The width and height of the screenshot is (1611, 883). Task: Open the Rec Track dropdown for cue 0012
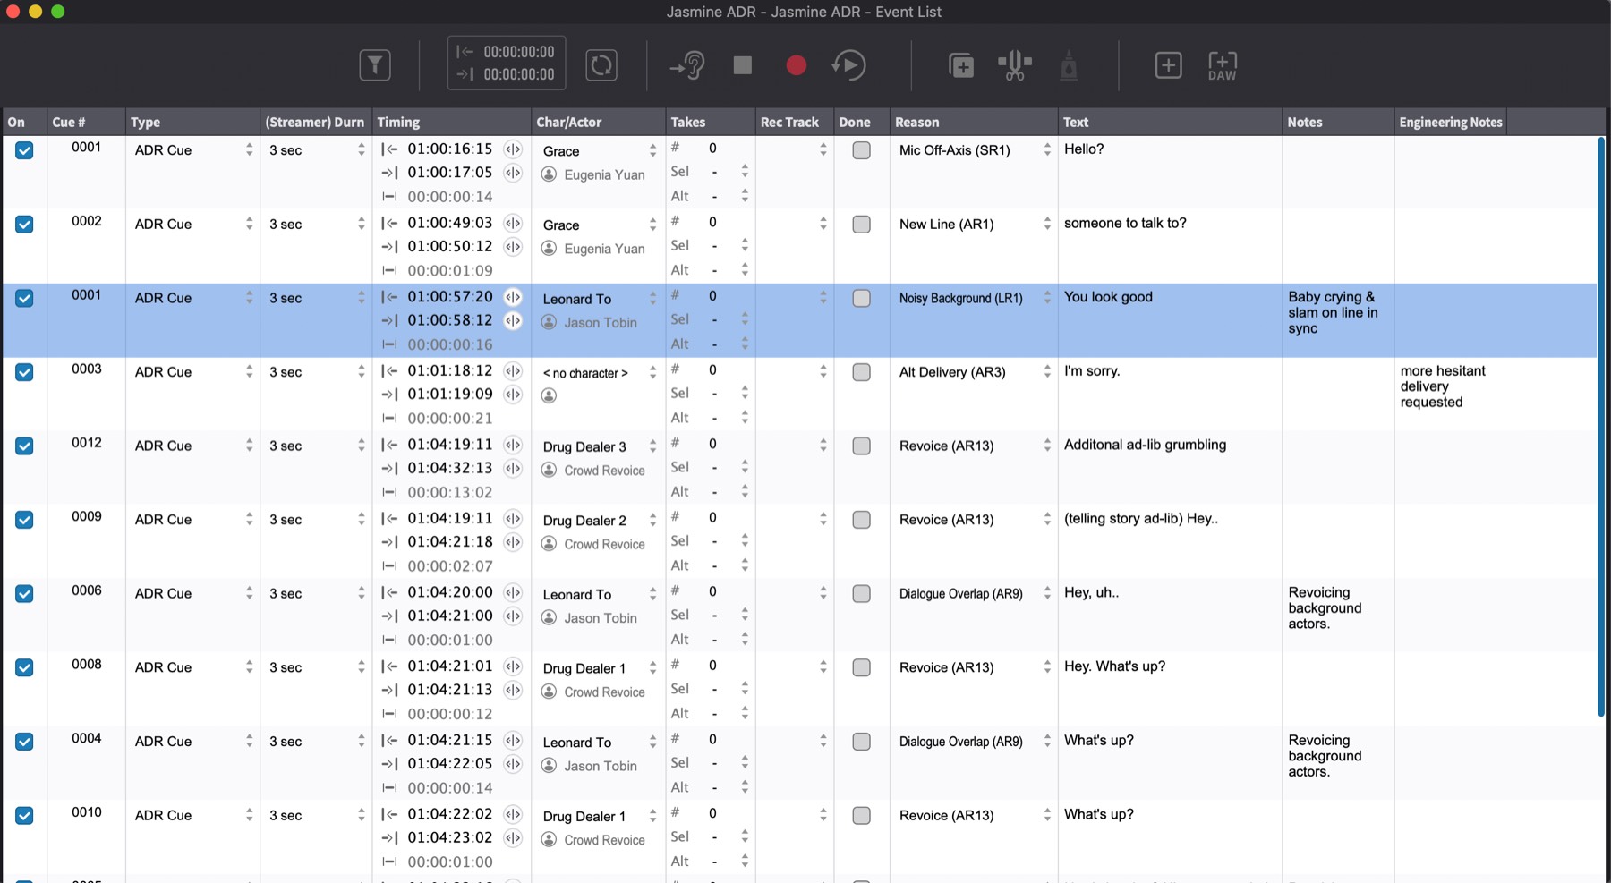click(823, 446)
